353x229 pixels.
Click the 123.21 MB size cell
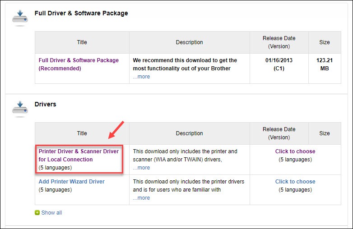[324, 64]
